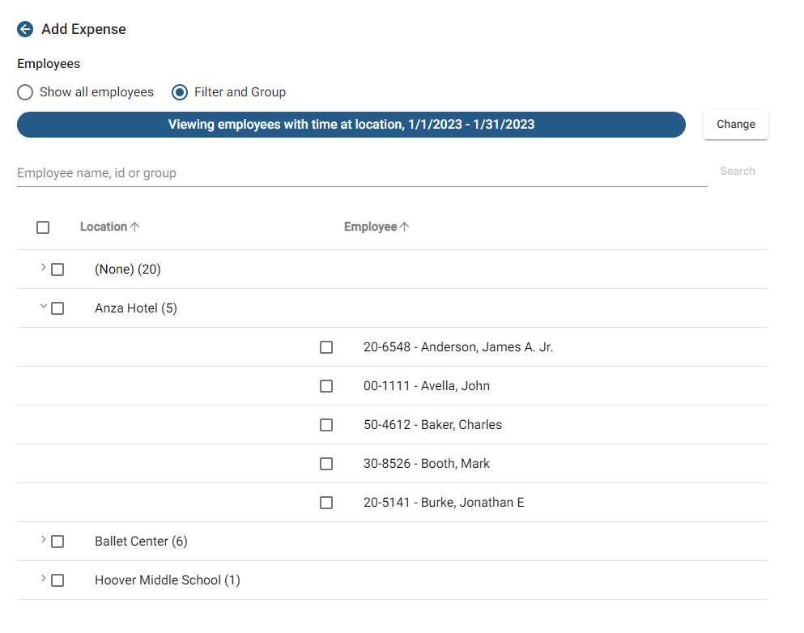804x633 pixels.
Task: Click the Anza Hotel (5) label
Action: click(x=136, y=308)
